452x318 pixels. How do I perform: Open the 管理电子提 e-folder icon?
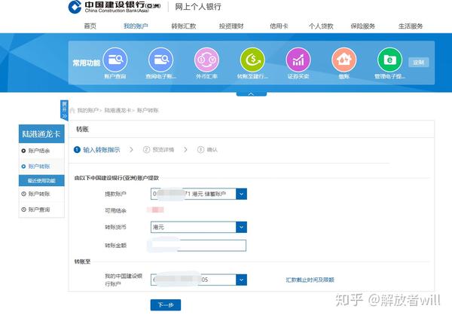coord(389,60)
